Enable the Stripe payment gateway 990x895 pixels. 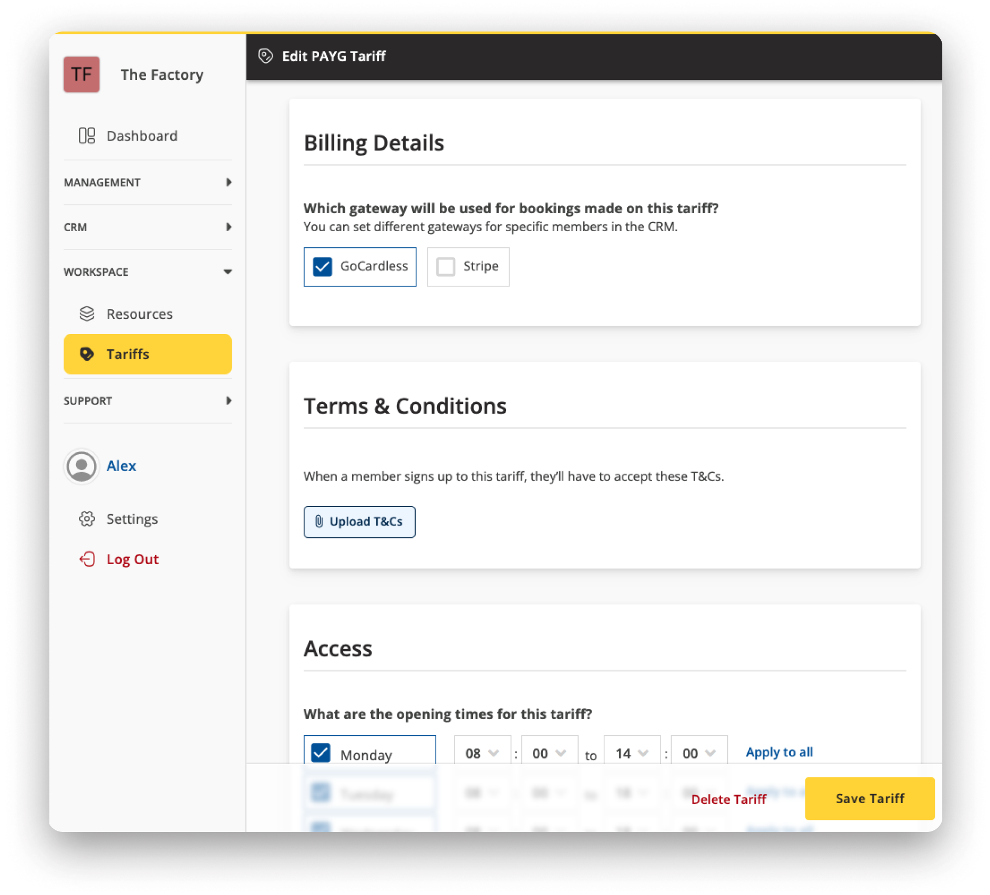[x=445, y=267]
